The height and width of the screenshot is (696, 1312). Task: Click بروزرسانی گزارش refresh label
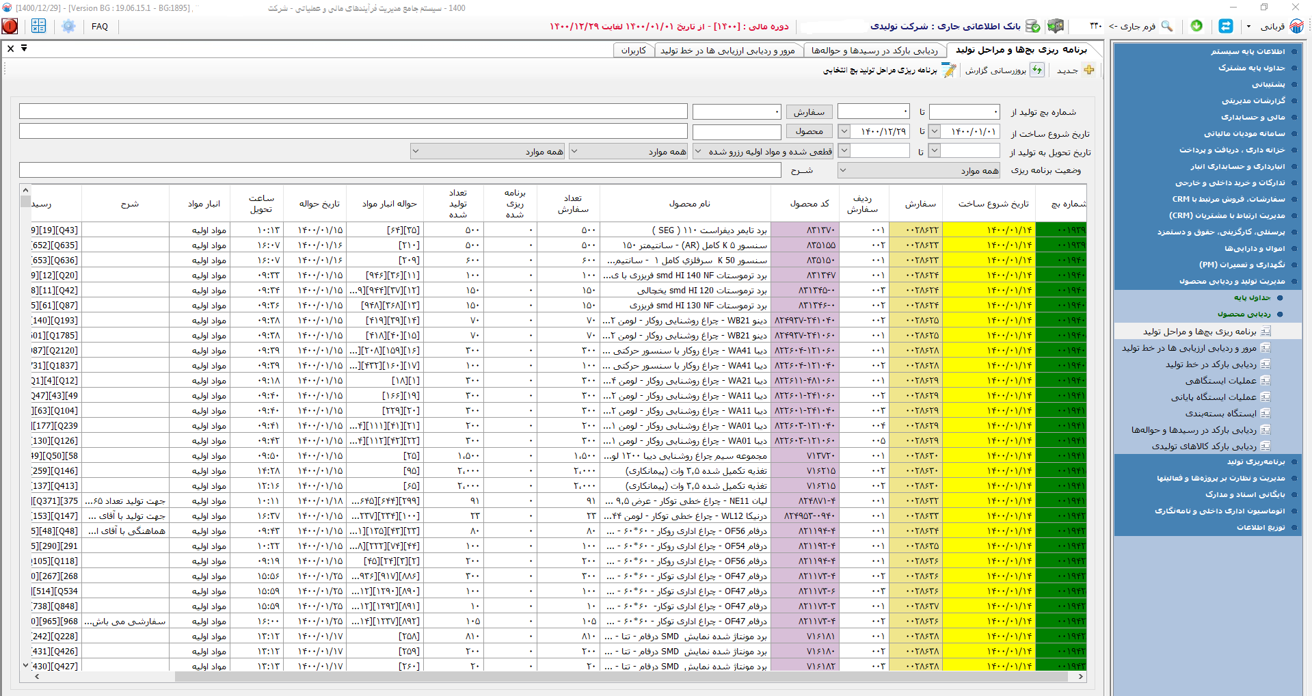995,70
